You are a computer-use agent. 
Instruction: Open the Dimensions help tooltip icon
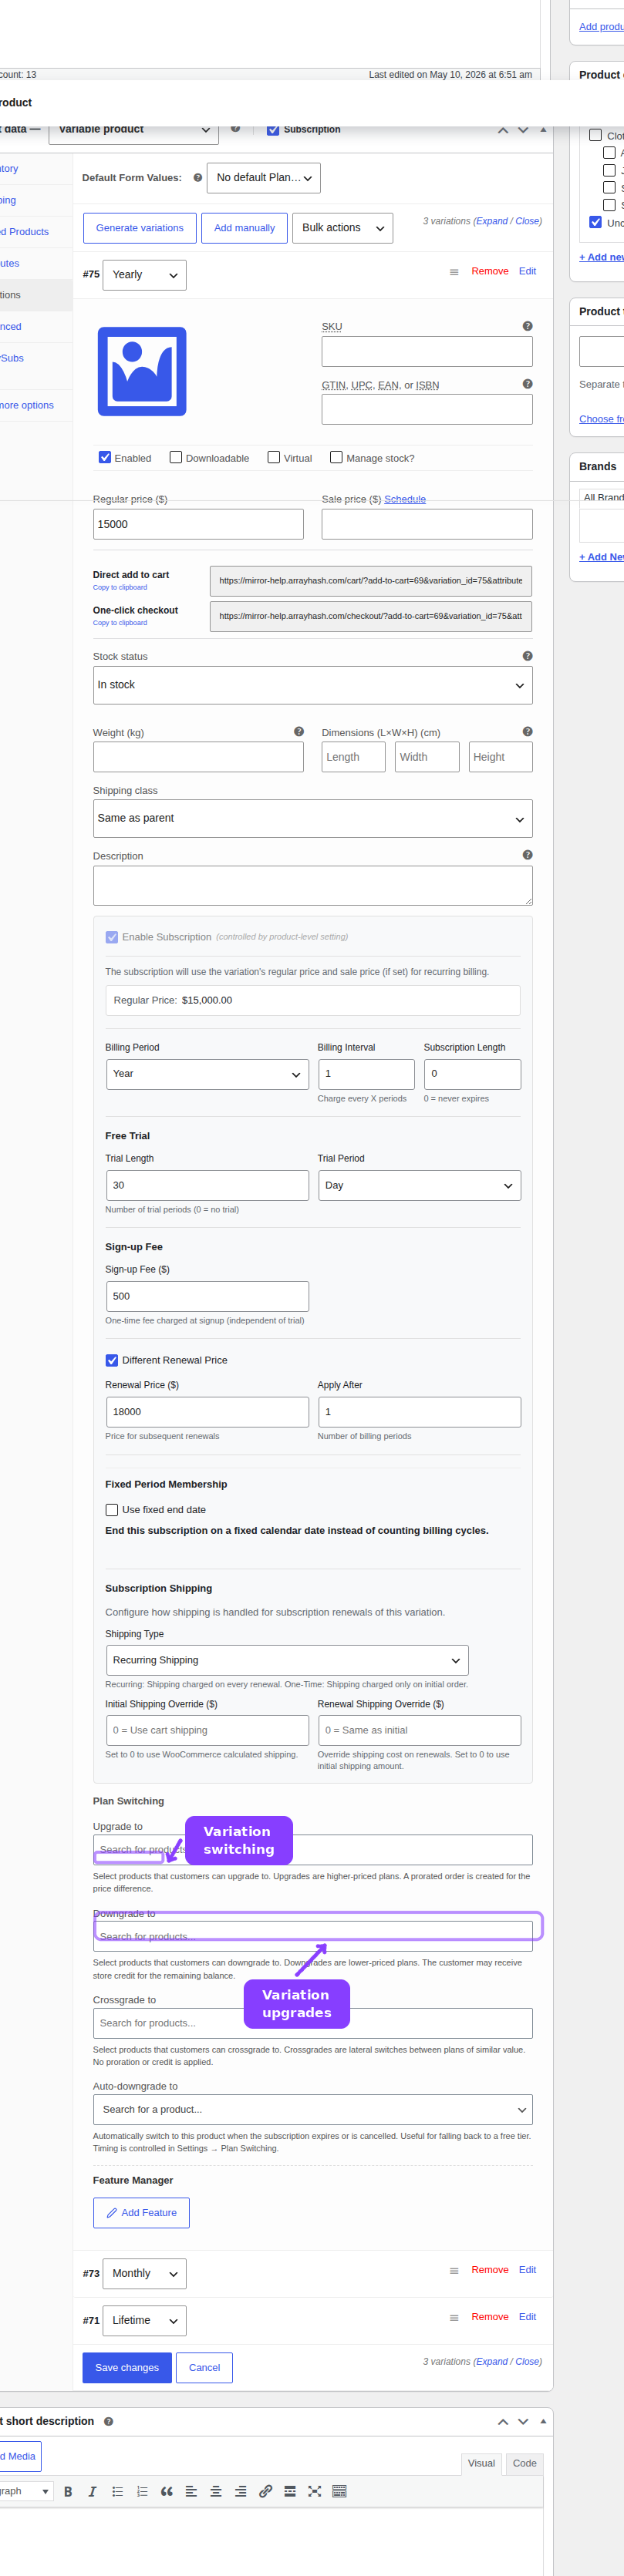click(527, 732)
